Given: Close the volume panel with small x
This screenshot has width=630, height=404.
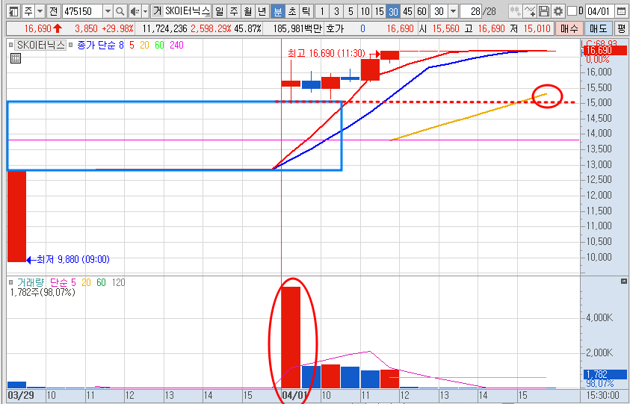Looking at the screenshot, I should click(623, 281).
